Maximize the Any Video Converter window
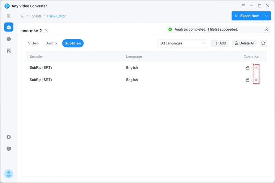The image size is (275, 183). pyautogui.click(x=260, y=6)
